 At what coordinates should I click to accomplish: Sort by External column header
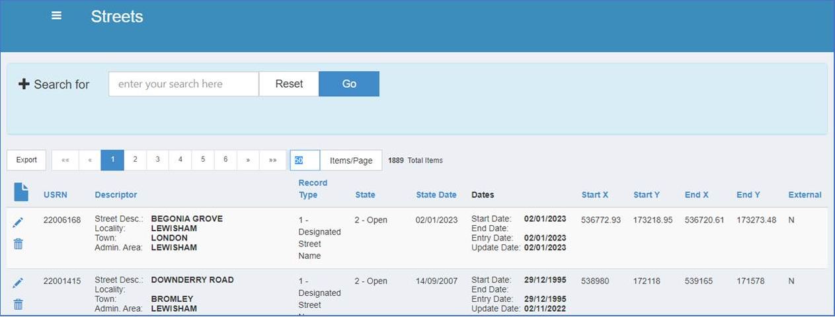805,195
